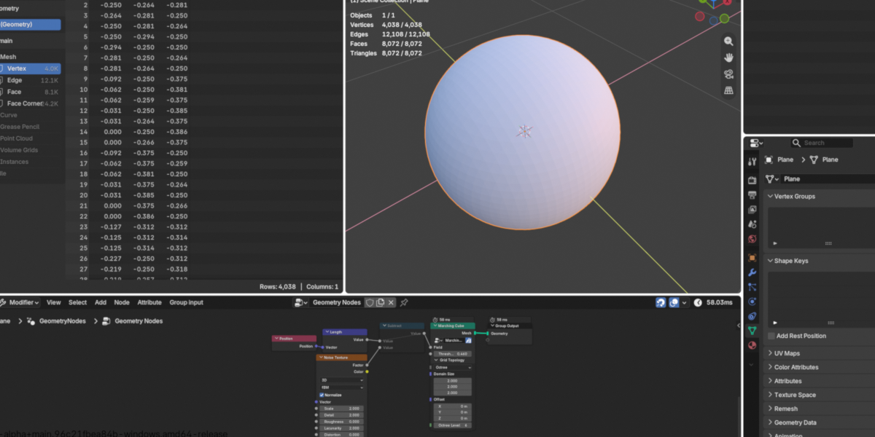Open the Object Data properties tab

[752, 330]
